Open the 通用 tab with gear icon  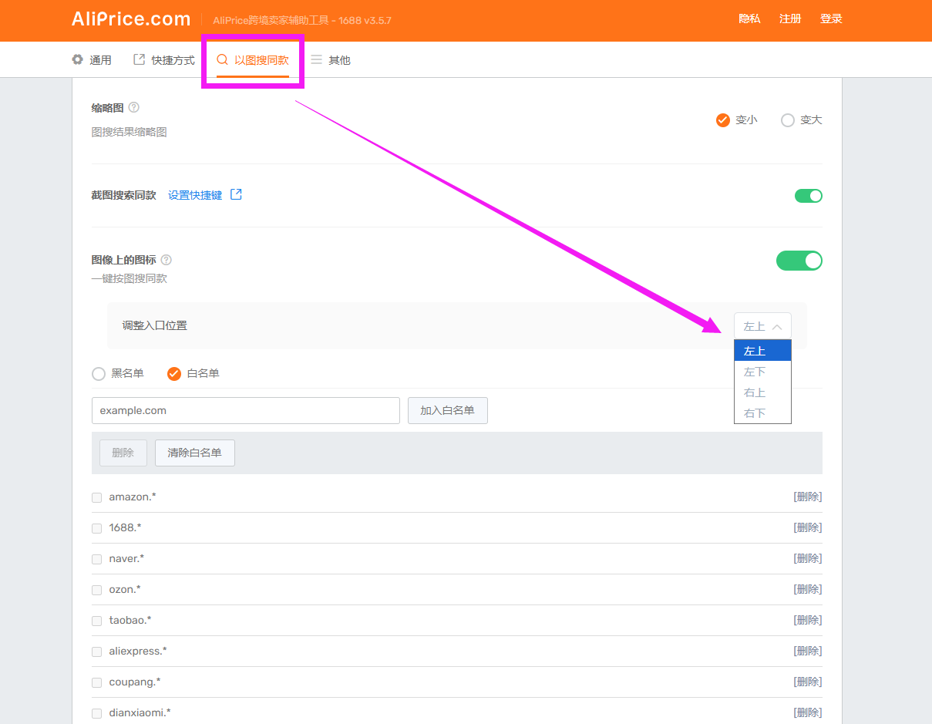click(92, 60)
